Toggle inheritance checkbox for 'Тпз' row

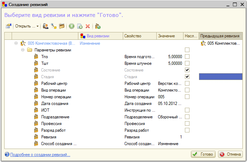(187, 56)
